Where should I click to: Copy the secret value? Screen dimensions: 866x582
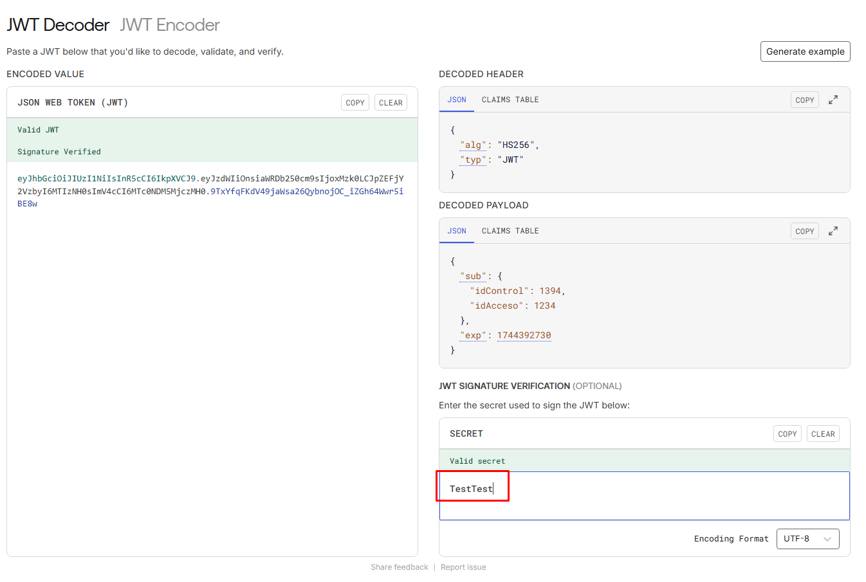tap(787, 434)
